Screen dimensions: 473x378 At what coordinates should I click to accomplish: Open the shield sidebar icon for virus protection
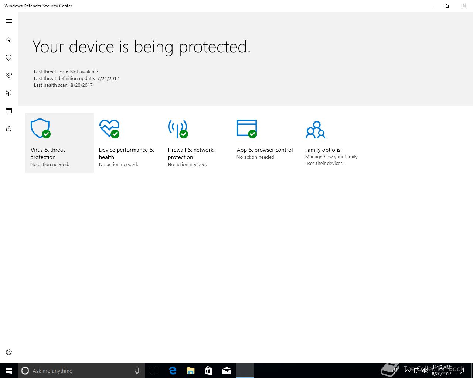9,58
